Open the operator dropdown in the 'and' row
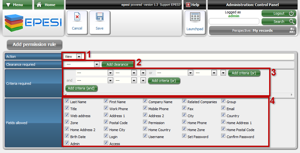 click(125, 80)
